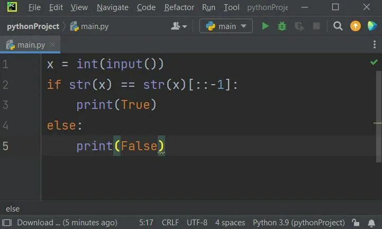Change CRLF line separator setting
The image size is (382, 229).
point(170,223)
